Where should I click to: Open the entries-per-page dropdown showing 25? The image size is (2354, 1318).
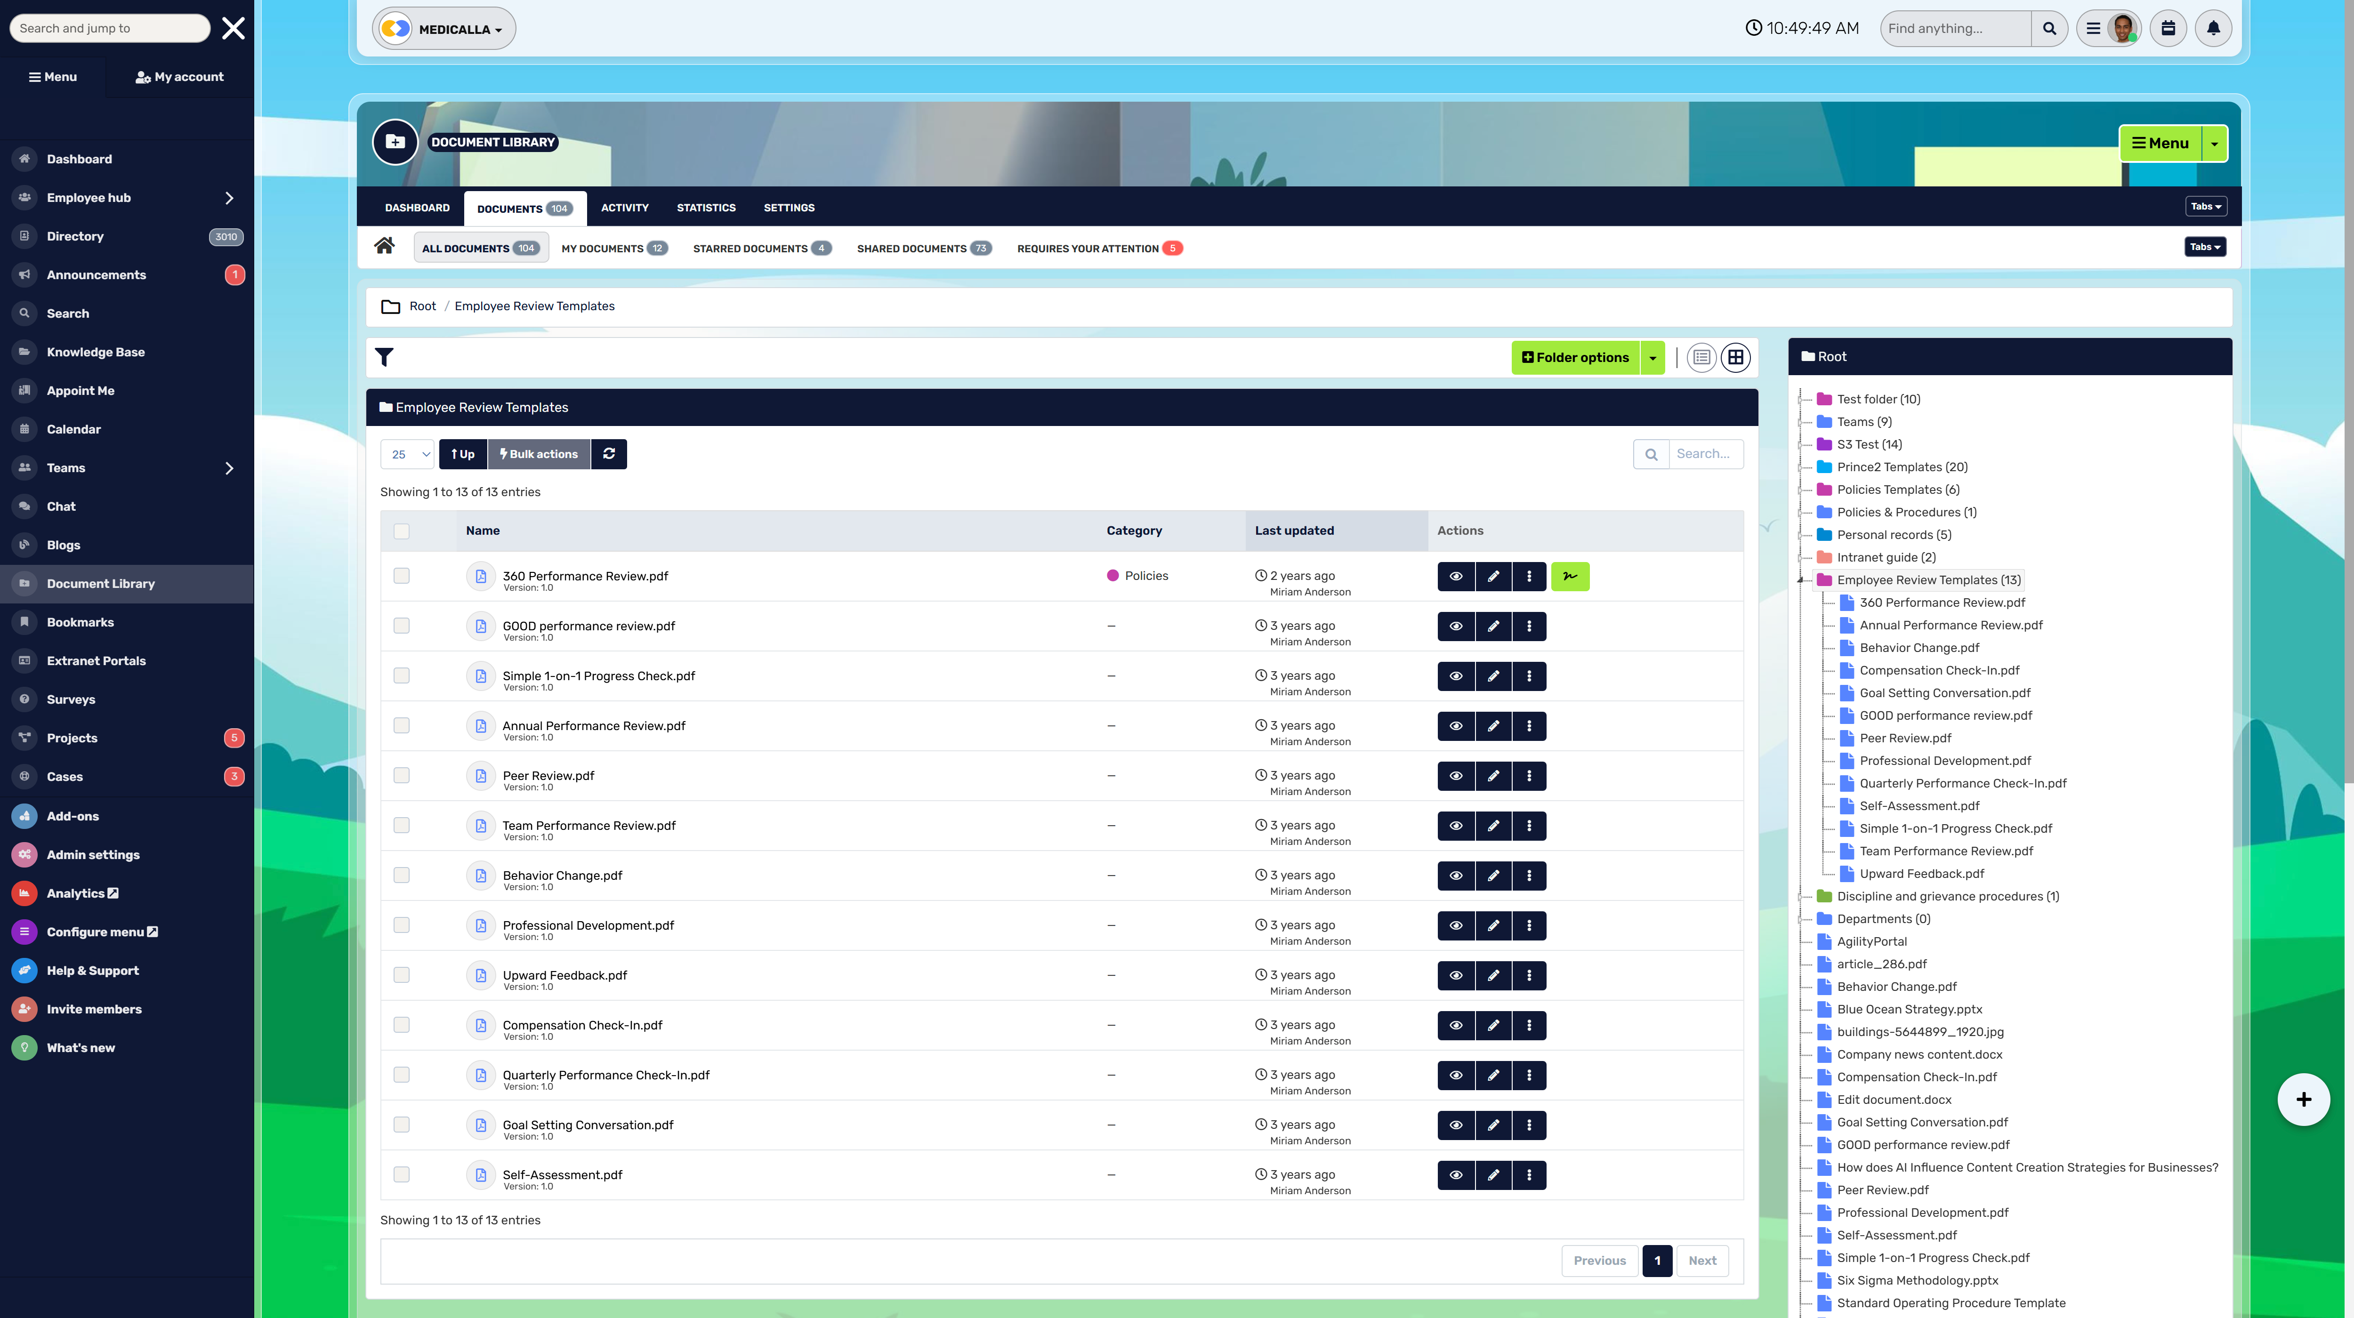click(408, 454)
